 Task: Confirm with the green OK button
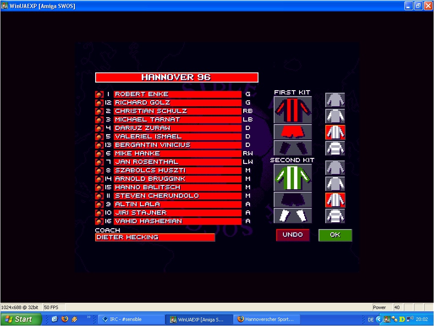335,235
